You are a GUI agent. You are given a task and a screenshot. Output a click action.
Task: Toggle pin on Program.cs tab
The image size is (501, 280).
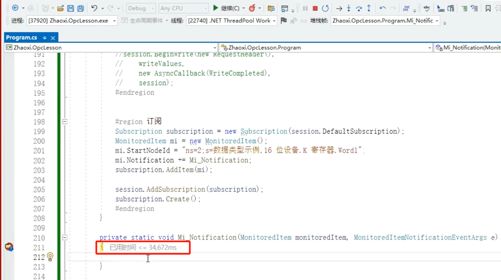[x=44, y=38]
